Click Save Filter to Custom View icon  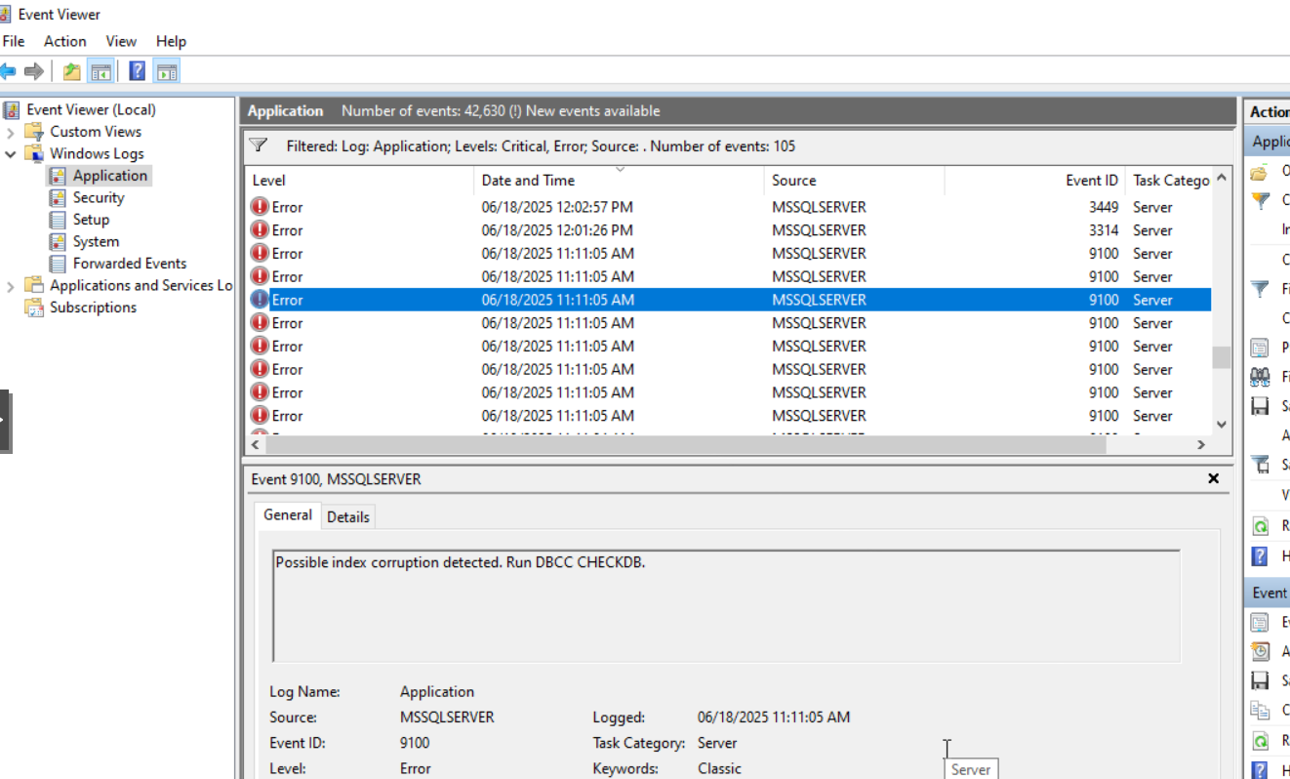pyautogui.click(x=1260, y=465)
